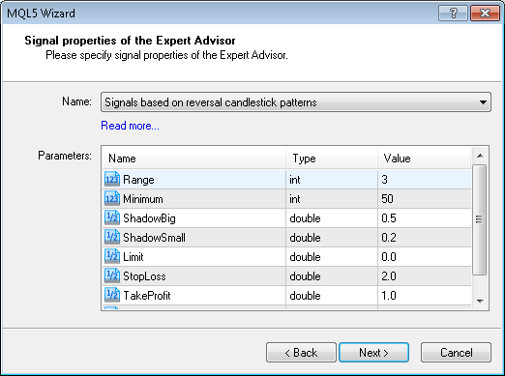
Task: Edit the Minimum value 50
Action: pos(424,199)
